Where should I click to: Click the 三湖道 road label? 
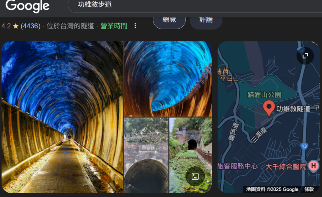[259, 135]
